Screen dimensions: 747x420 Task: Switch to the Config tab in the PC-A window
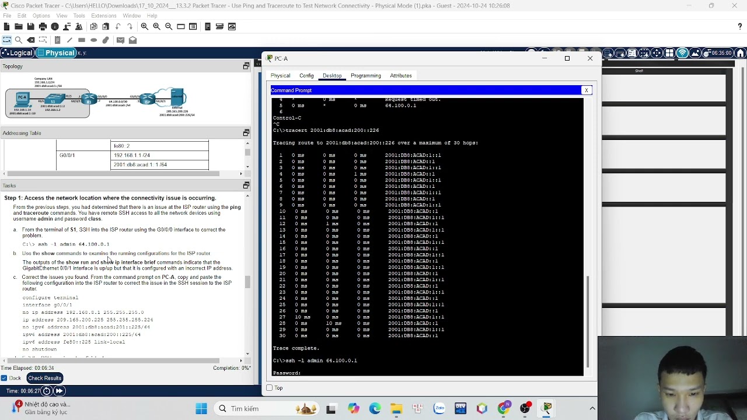click(x=306, y=76)
